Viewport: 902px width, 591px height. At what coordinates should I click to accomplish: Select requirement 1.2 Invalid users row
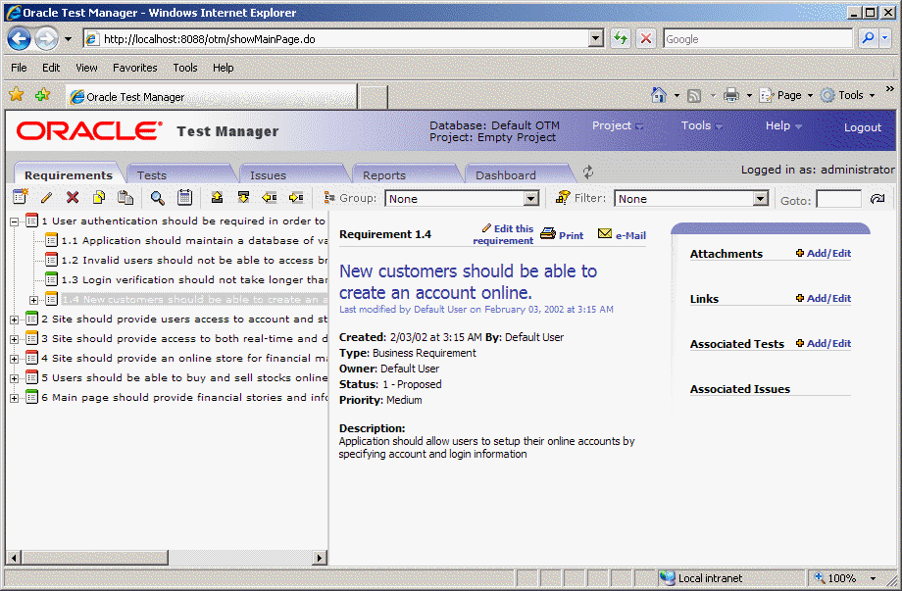pos(194,261)
